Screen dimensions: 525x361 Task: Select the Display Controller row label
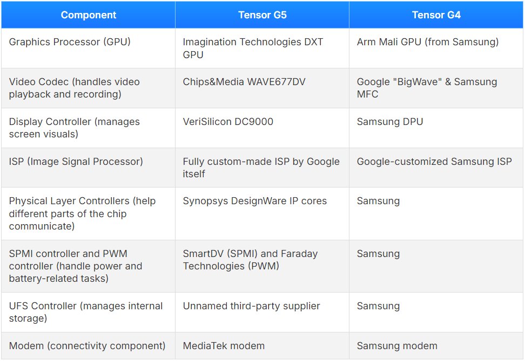click(x=75, y=128)
